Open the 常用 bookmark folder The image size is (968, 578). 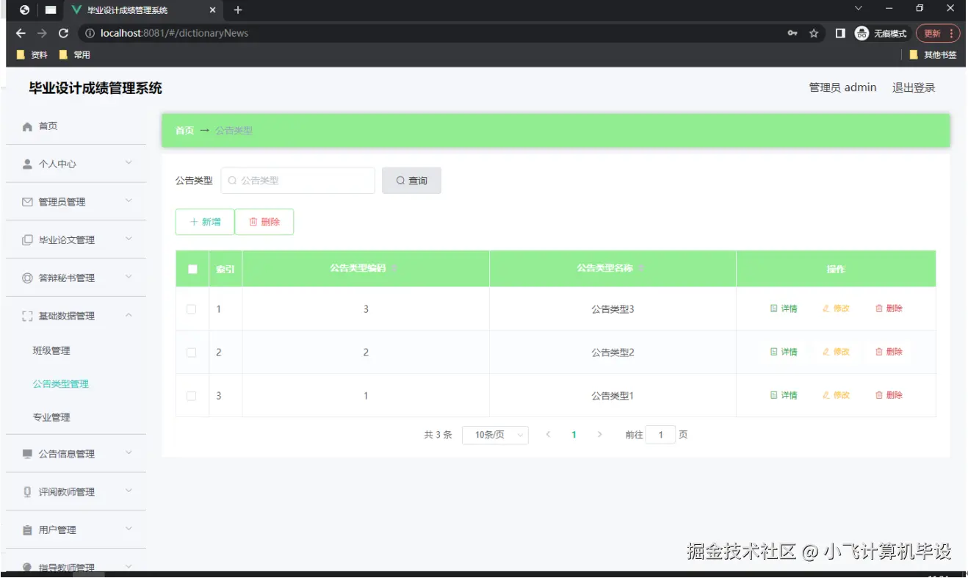point(75,55)
